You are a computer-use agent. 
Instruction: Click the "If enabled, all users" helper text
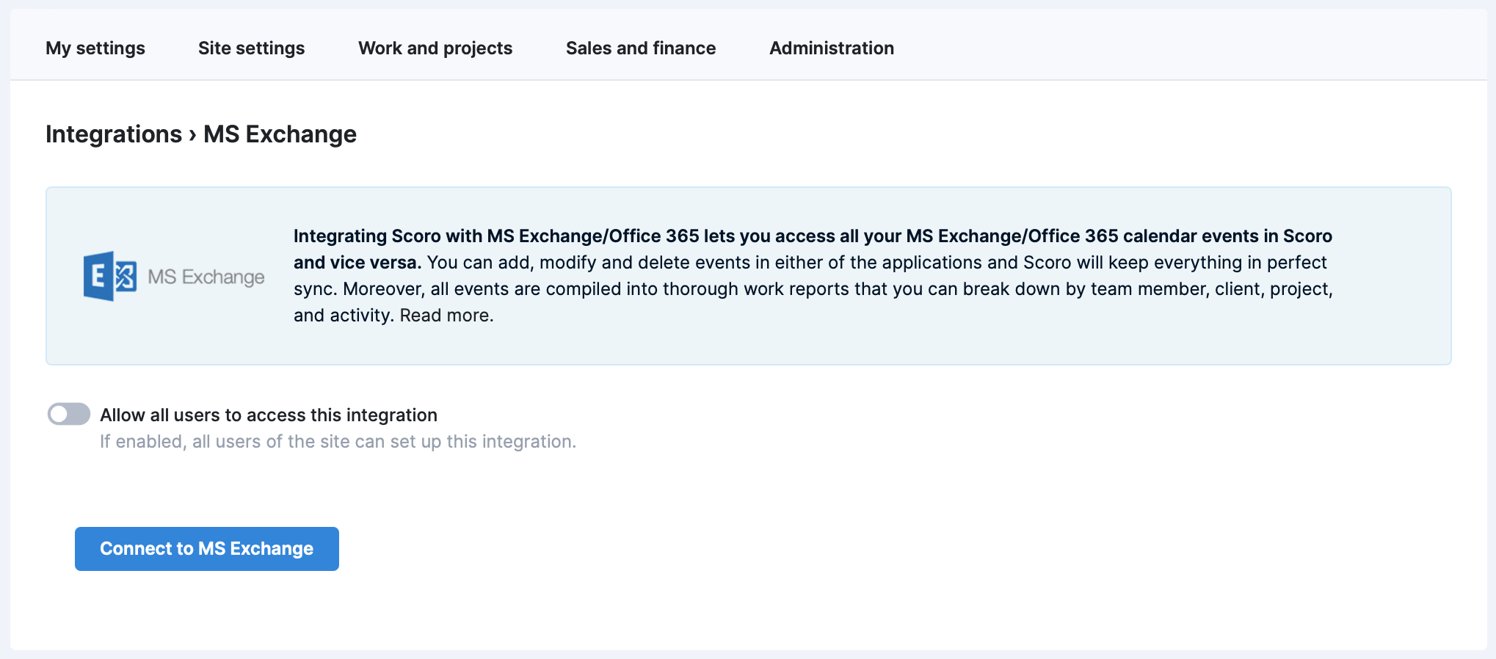[338, 442]
